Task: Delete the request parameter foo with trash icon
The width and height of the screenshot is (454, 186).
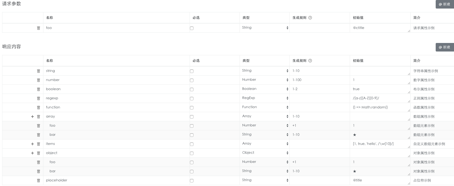Action: tap(38, 28)
